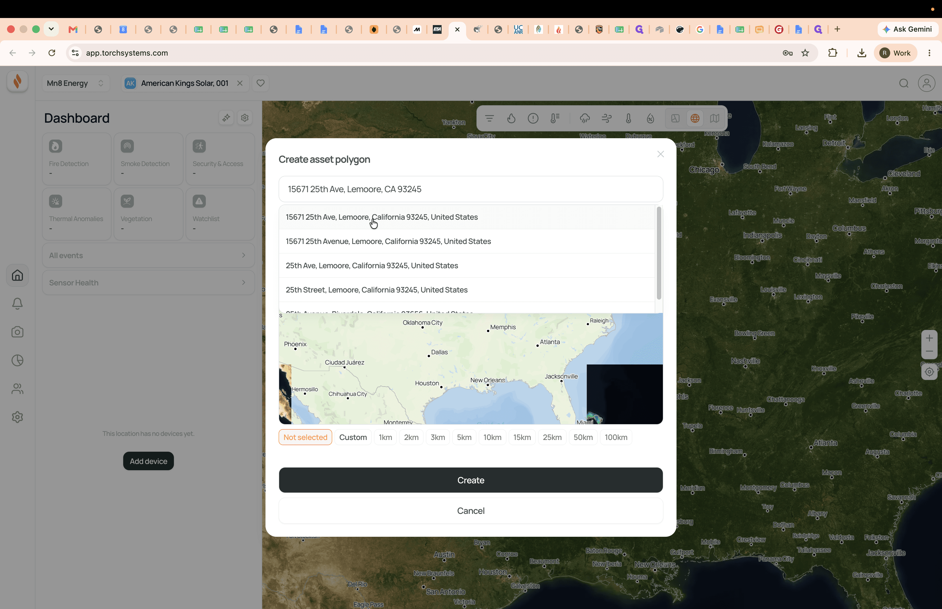942x609 pixels.
Task: Click the thermometer icon in map toolbar
Action: (x=629, y=118)
